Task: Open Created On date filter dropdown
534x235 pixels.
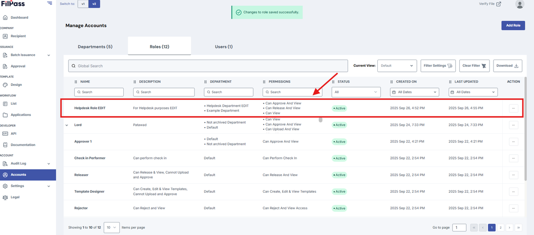Action: click(x=415, y=92)
